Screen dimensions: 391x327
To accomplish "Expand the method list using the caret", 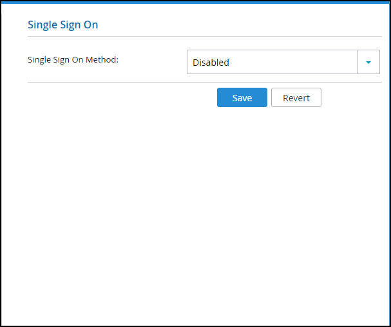I will coord(368,62).
